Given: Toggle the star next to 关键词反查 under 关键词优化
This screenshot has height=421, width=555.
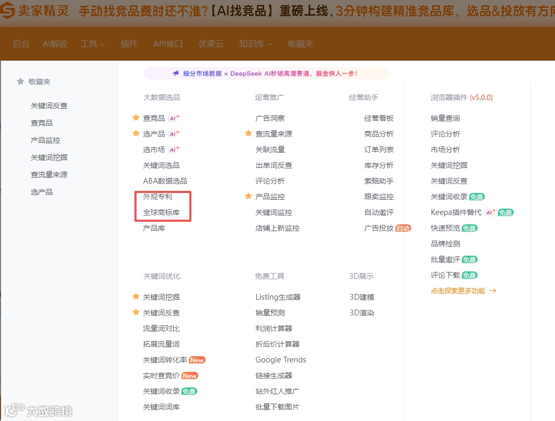Looking at the screenshot, I should coord(136,312).
